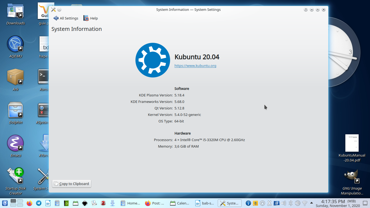Select kernel version 5.4.0-52-generic
Viewport: 370px width, 208px height.
(x=188, y=115)
